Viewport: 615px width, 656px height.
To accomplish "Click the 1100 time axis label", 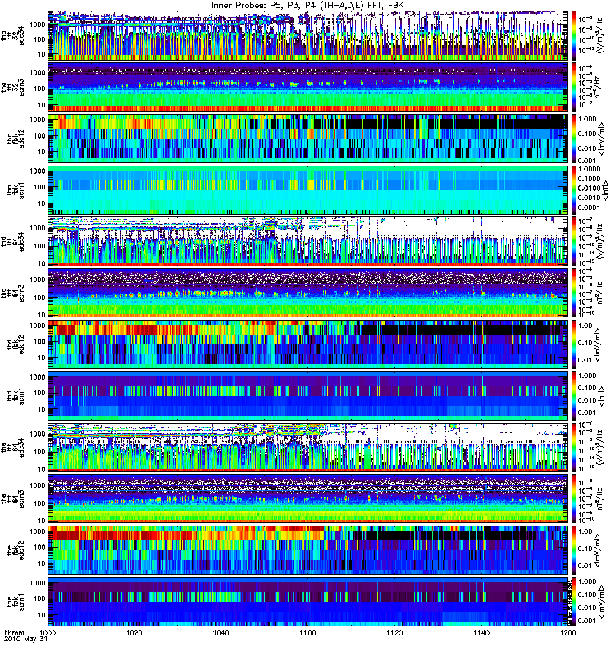I will click(x=307, y=632).
